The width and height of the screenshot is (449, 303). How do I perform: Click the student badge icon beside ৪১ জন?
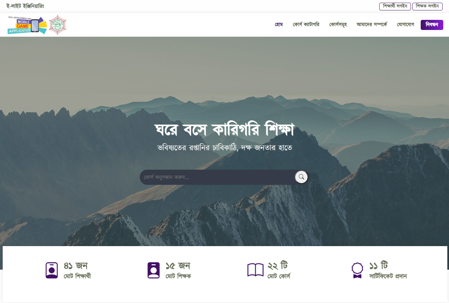(52, 270)
